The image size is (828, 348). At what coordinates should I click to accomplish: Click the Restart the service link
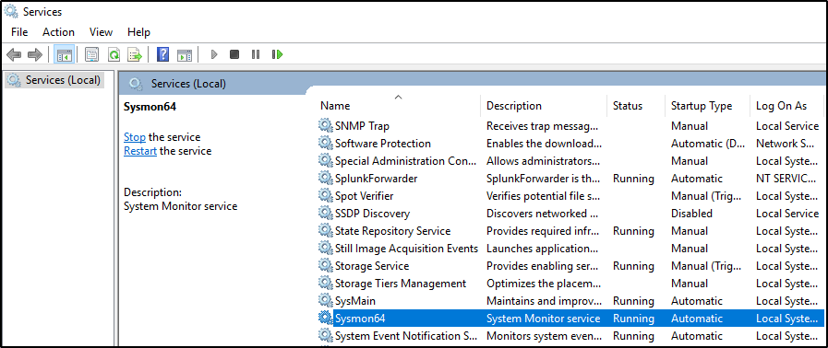140,151
